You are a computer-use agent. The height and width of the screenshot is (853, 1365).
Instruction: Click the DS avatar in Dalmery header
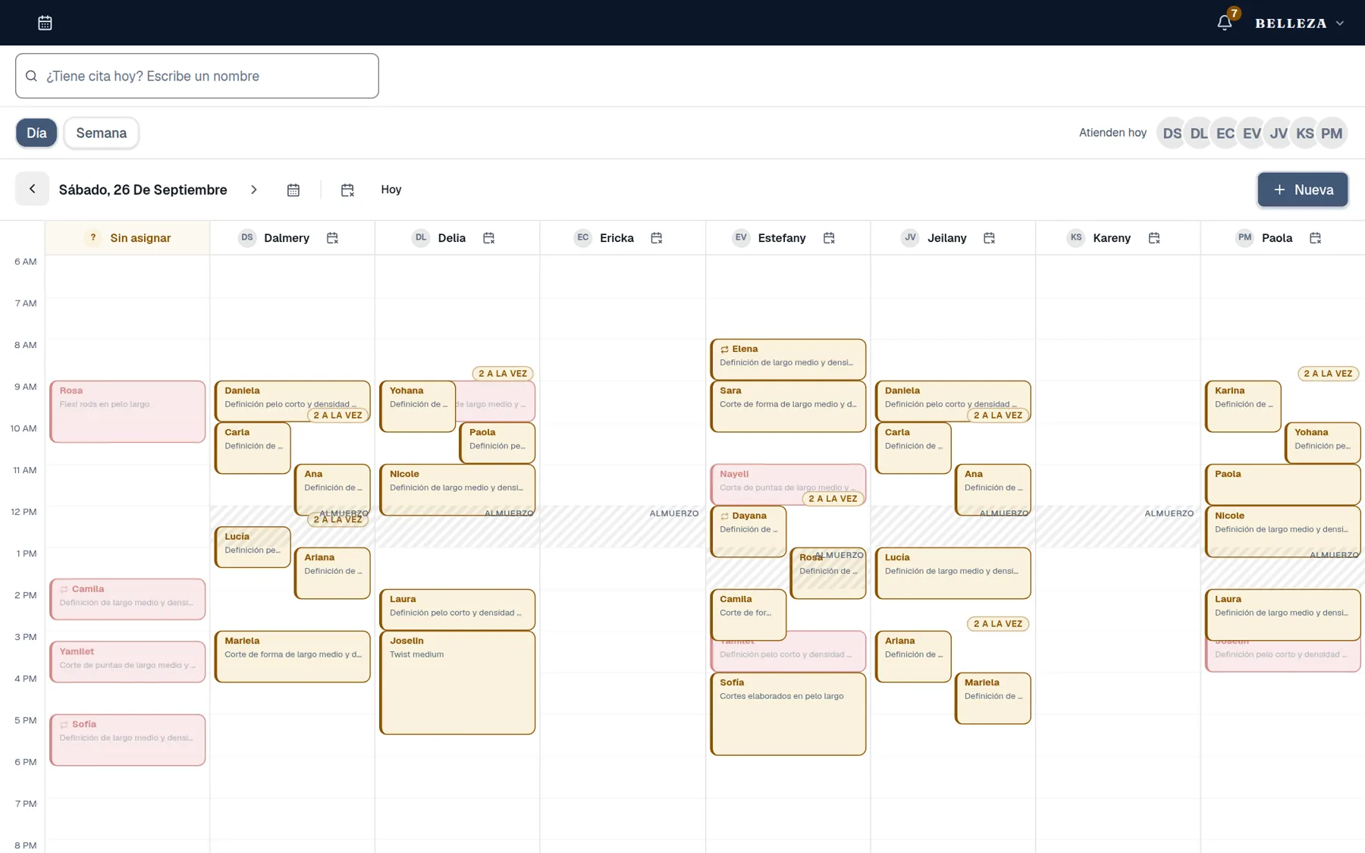[247, 238]
